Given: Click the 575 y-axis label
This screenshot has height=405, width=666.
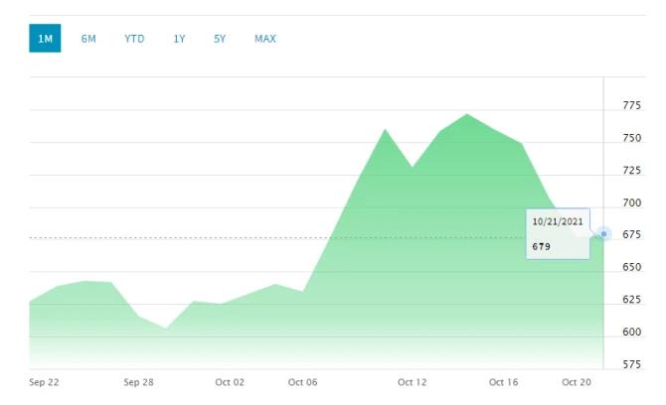Looking at the screenshot, I should tap(631, 364).
